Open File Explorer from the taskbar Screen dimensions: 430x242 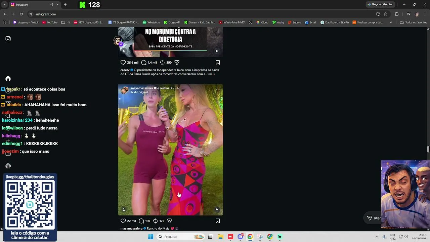pos(220,237)
